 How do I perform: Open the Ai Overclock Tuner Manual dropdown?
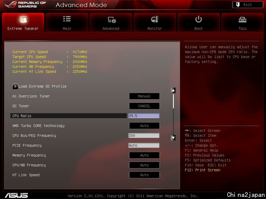(x=144, y=96)
